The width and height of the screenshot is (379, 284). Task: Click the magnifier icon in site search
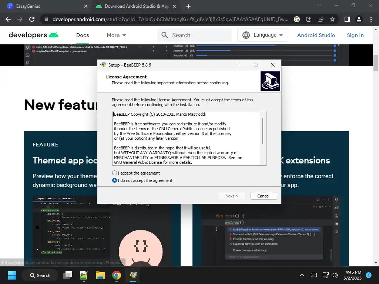[x=165, y=35]
